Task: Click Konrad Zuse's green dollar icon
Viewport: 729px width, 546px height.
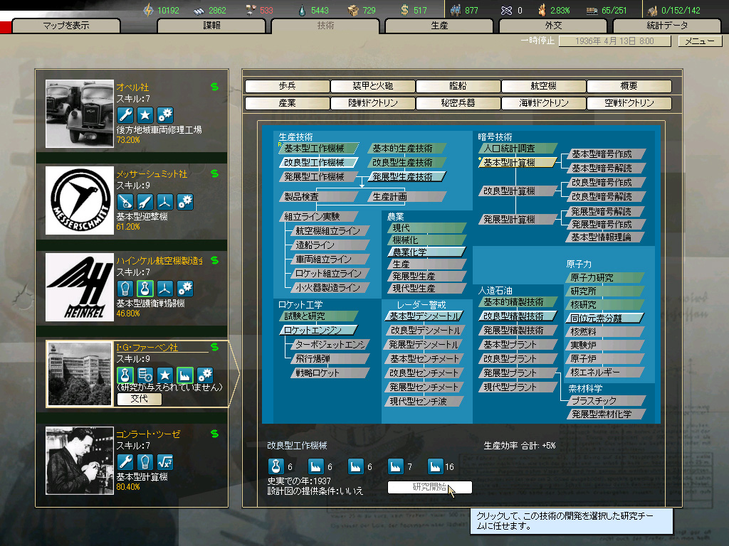Action: tap(214, 434)
